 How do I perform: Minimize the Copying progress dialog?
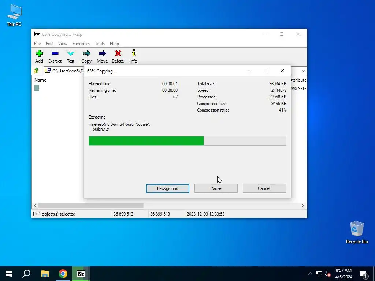click(249, 71)
